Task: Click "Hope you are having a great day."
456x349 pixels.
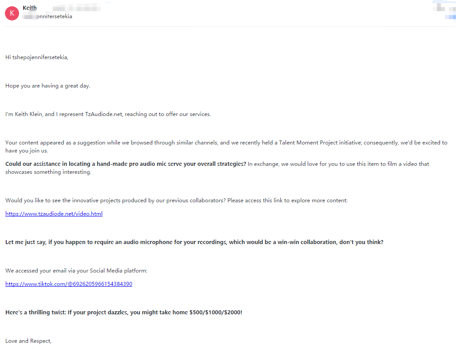Action: [x=48, y=86]
